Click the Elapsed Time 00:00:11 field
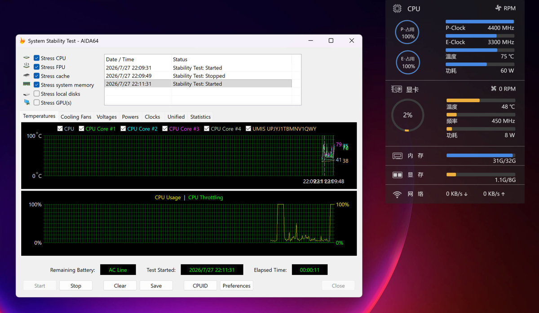The image size is (539, 313). (309, 270)
